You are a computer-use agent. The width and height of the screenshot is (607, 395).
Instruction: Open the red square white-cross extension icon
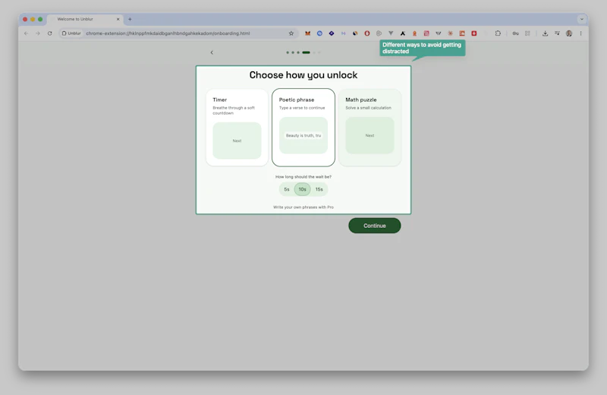(473, 33)
